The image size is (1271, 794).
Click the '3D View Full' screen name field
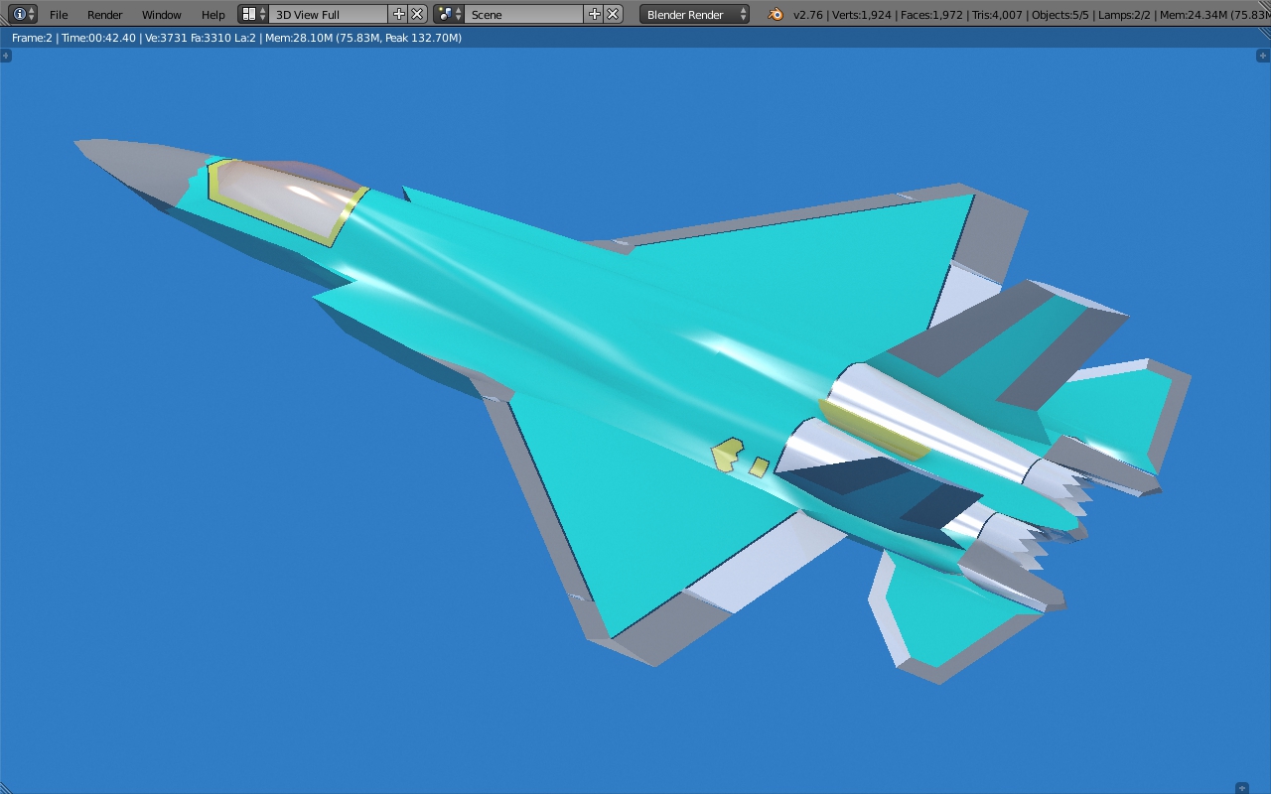tap(328, 14)
